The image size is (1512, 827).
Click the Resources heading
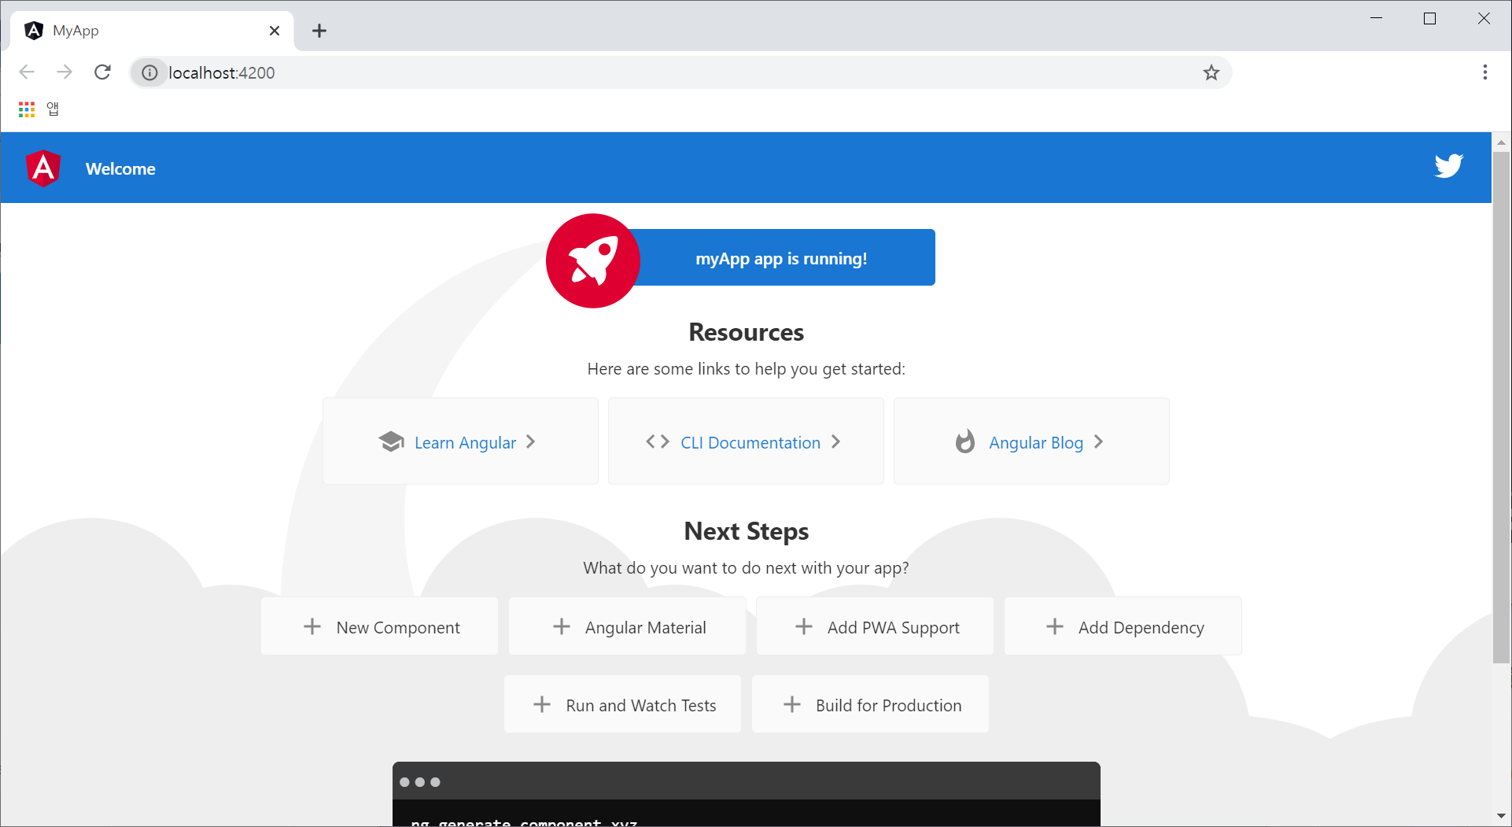[x=746, y=332]
